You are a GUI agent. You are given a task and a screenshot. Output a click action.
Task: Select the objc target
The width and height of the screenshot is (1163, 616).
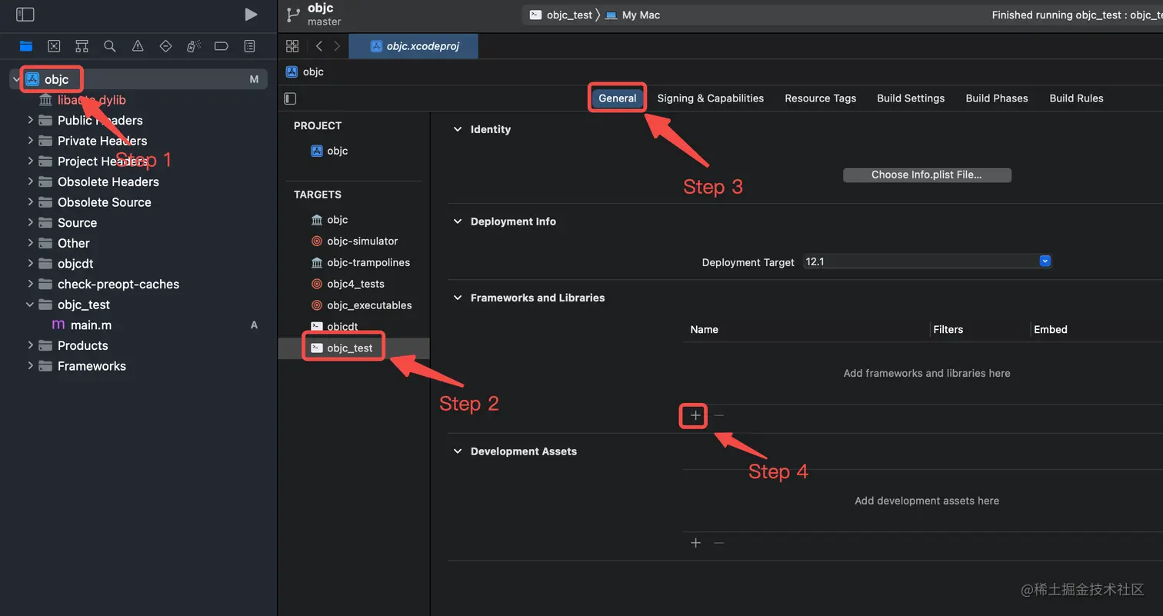click(x=329, y=220)
